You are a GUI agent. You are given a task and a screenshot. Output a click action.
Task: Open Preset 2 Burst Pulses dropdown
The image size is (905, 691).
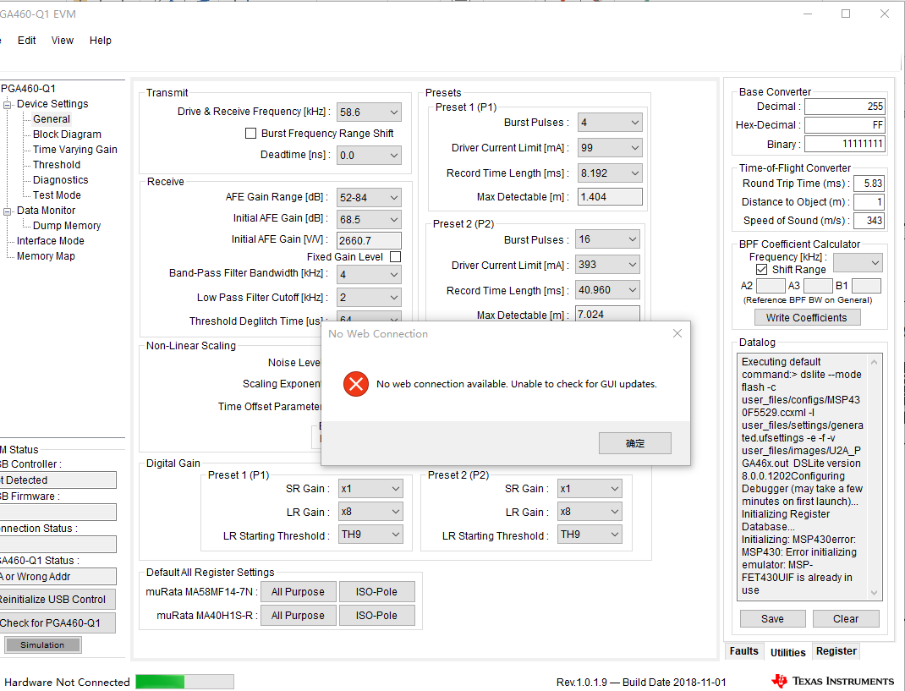tap(608, 239)
